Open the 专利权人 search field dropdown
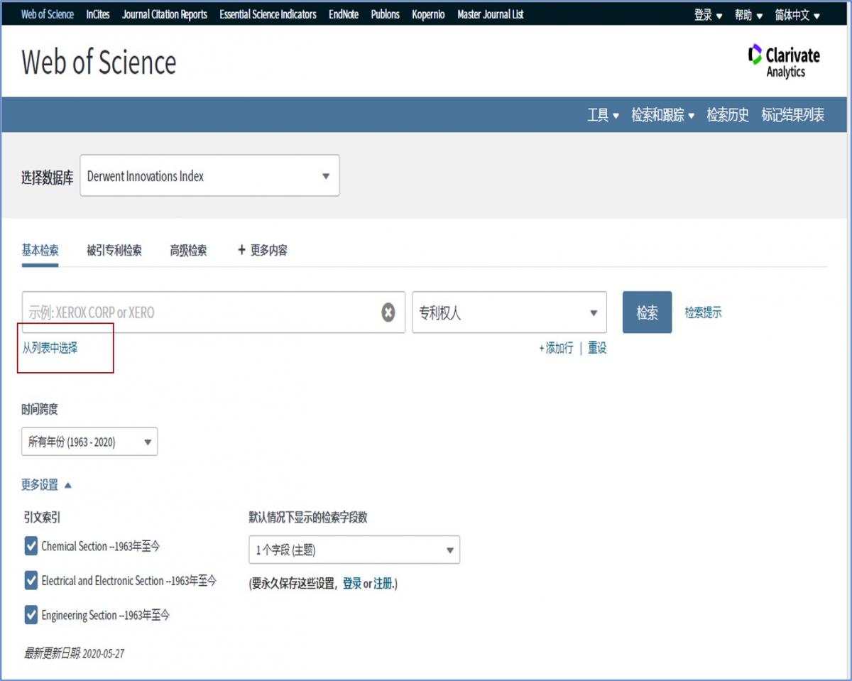 point(509,312)
